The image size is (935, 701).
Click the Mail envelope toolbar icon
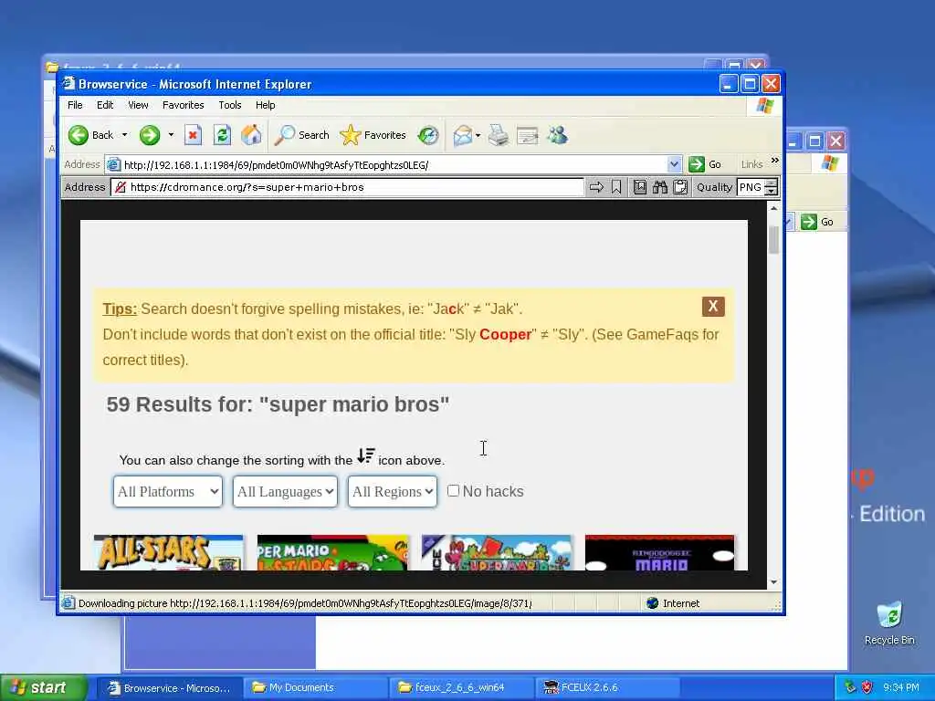[x=463, y=135]
